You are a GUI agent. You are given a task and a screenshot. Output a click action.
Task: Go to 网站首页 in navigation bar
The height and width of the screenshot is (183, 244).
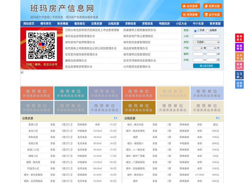29,24
